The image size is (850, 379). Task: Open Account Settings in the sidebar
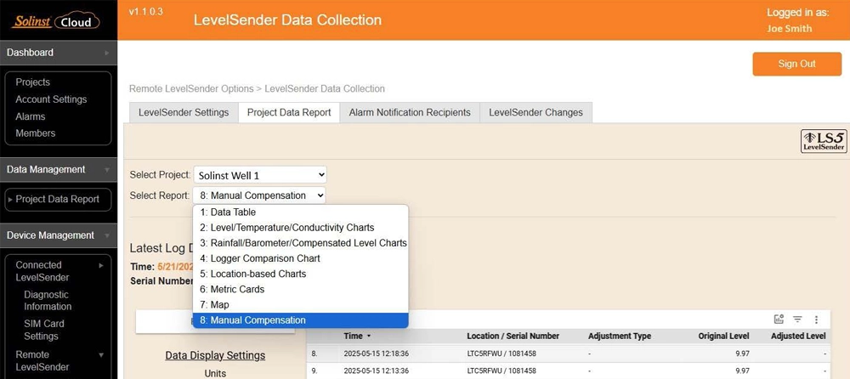pos(51,99)
